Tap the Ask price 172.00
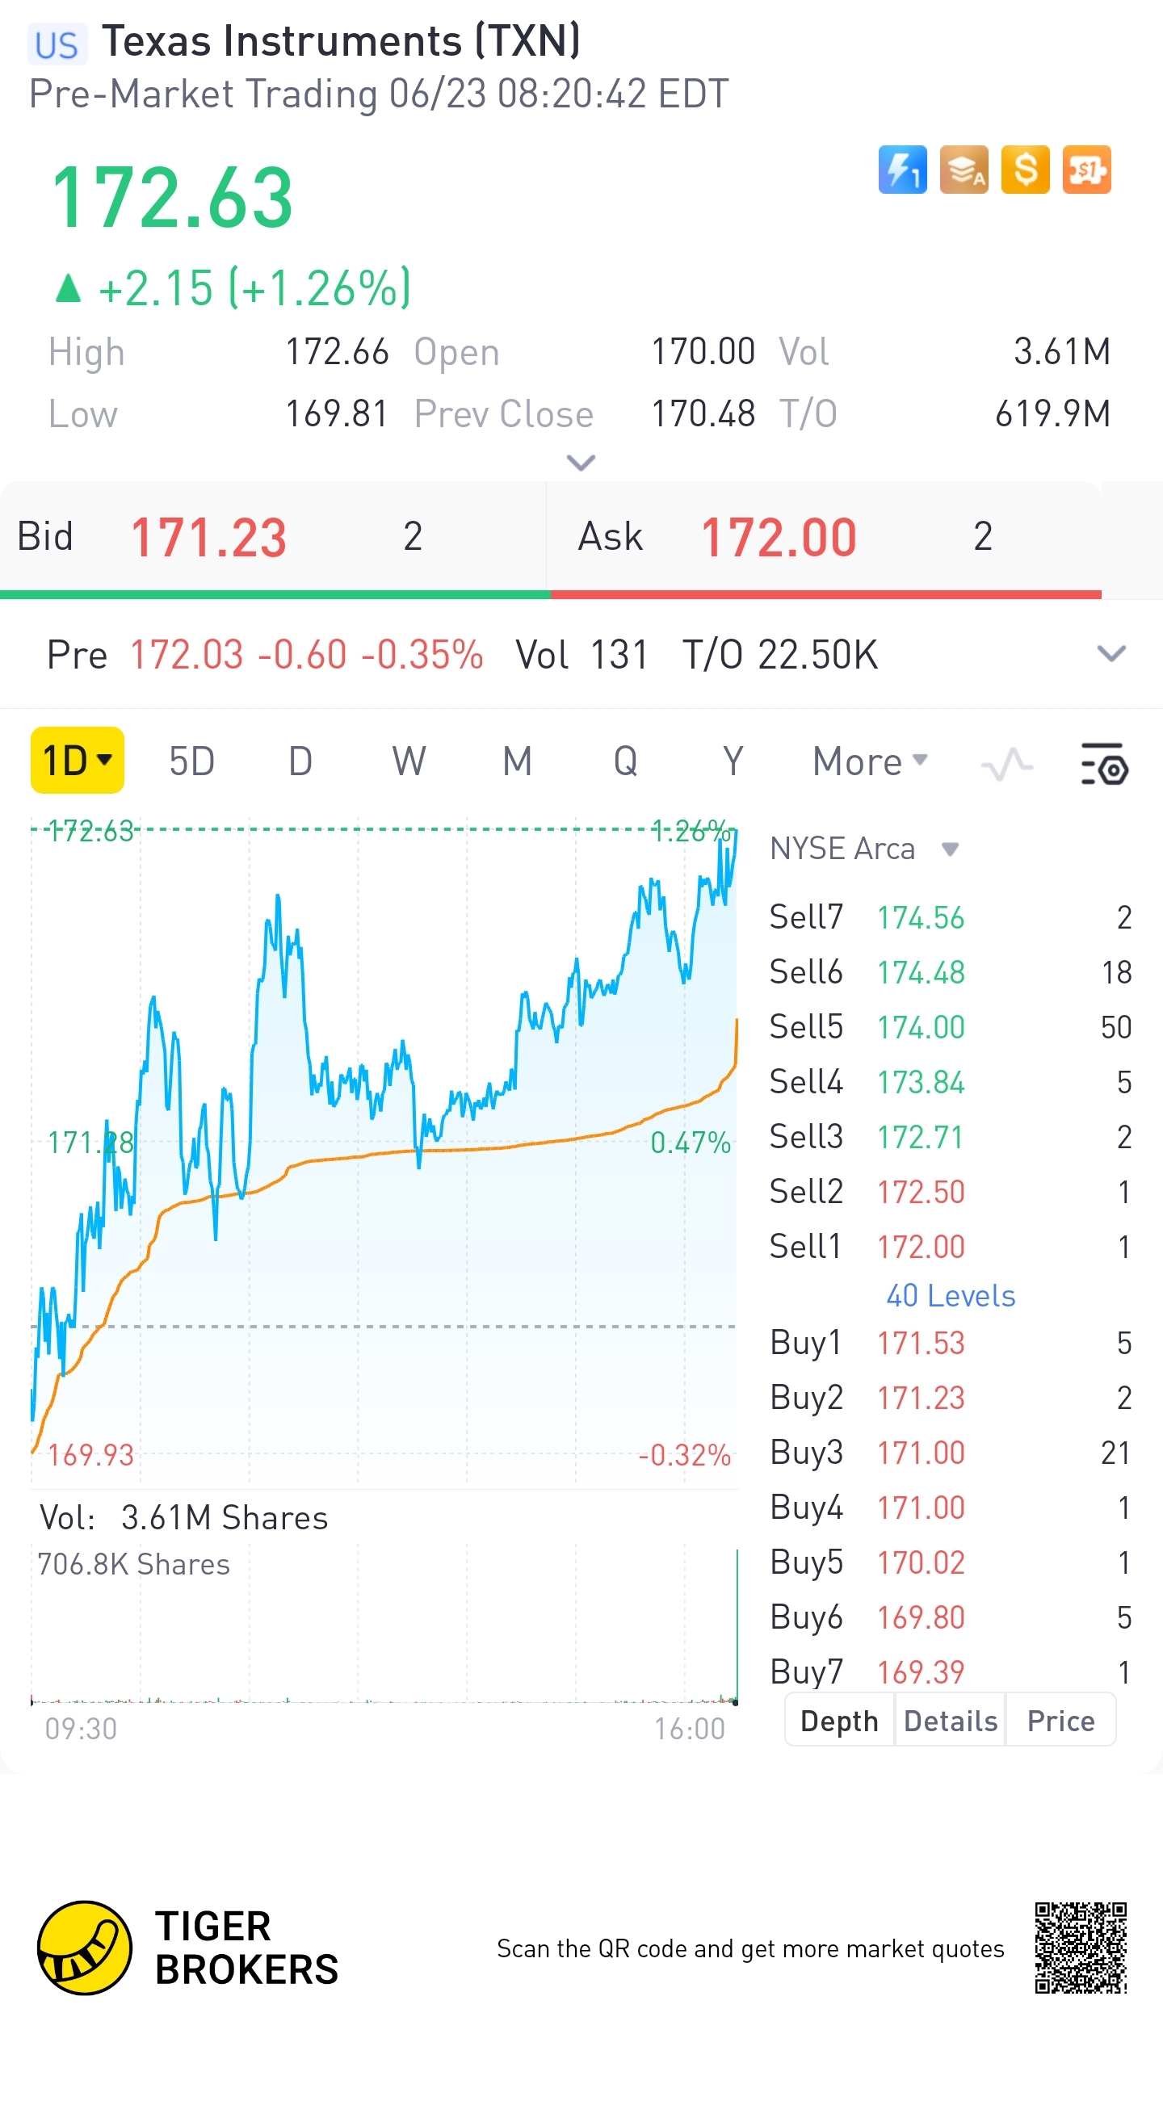The width and height of the screenshot is (1163, 2122). point(779,537)
